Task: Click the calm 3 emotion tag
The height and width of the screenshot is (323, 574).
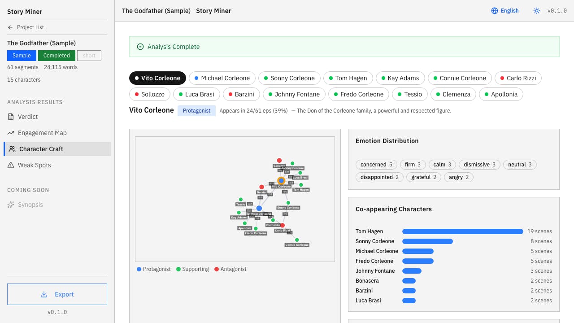Action: coord(442,165)
